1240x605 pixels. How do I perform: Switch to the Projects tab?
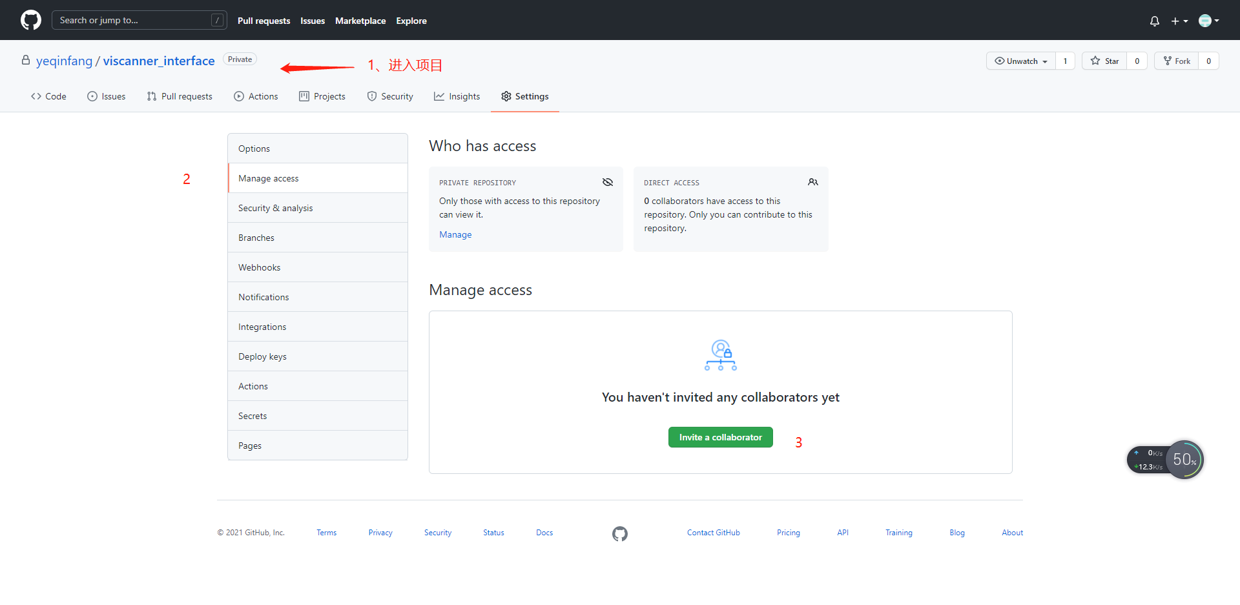(322, 96)
